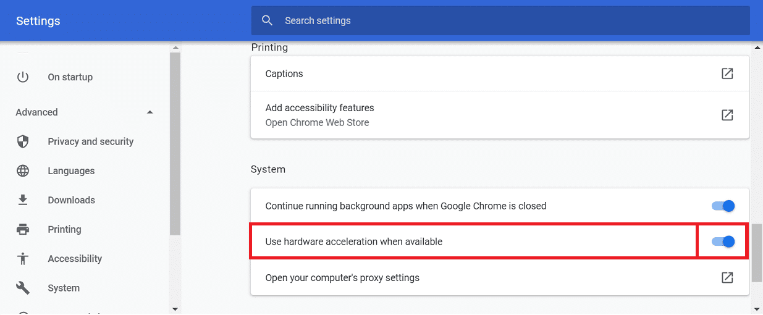Select Downloads in the sidebar
The height and width of the screenshot is (315, 763).
click(x=72, y=200)
